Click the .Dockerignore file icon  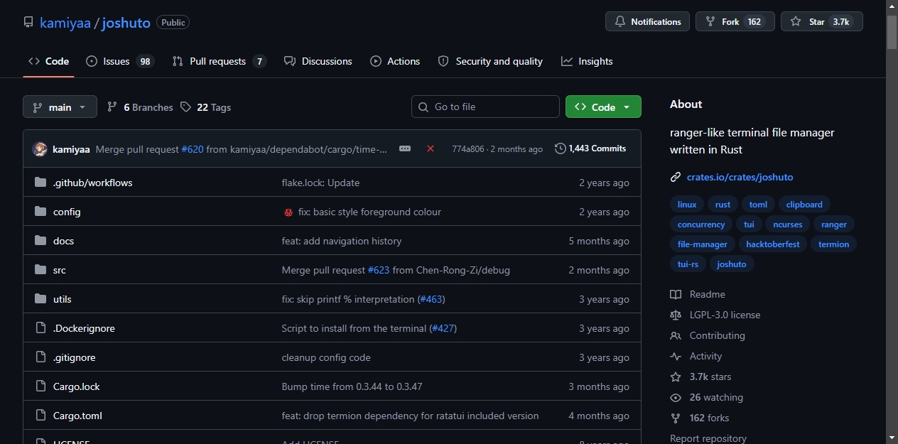click(x=40, y=328)
